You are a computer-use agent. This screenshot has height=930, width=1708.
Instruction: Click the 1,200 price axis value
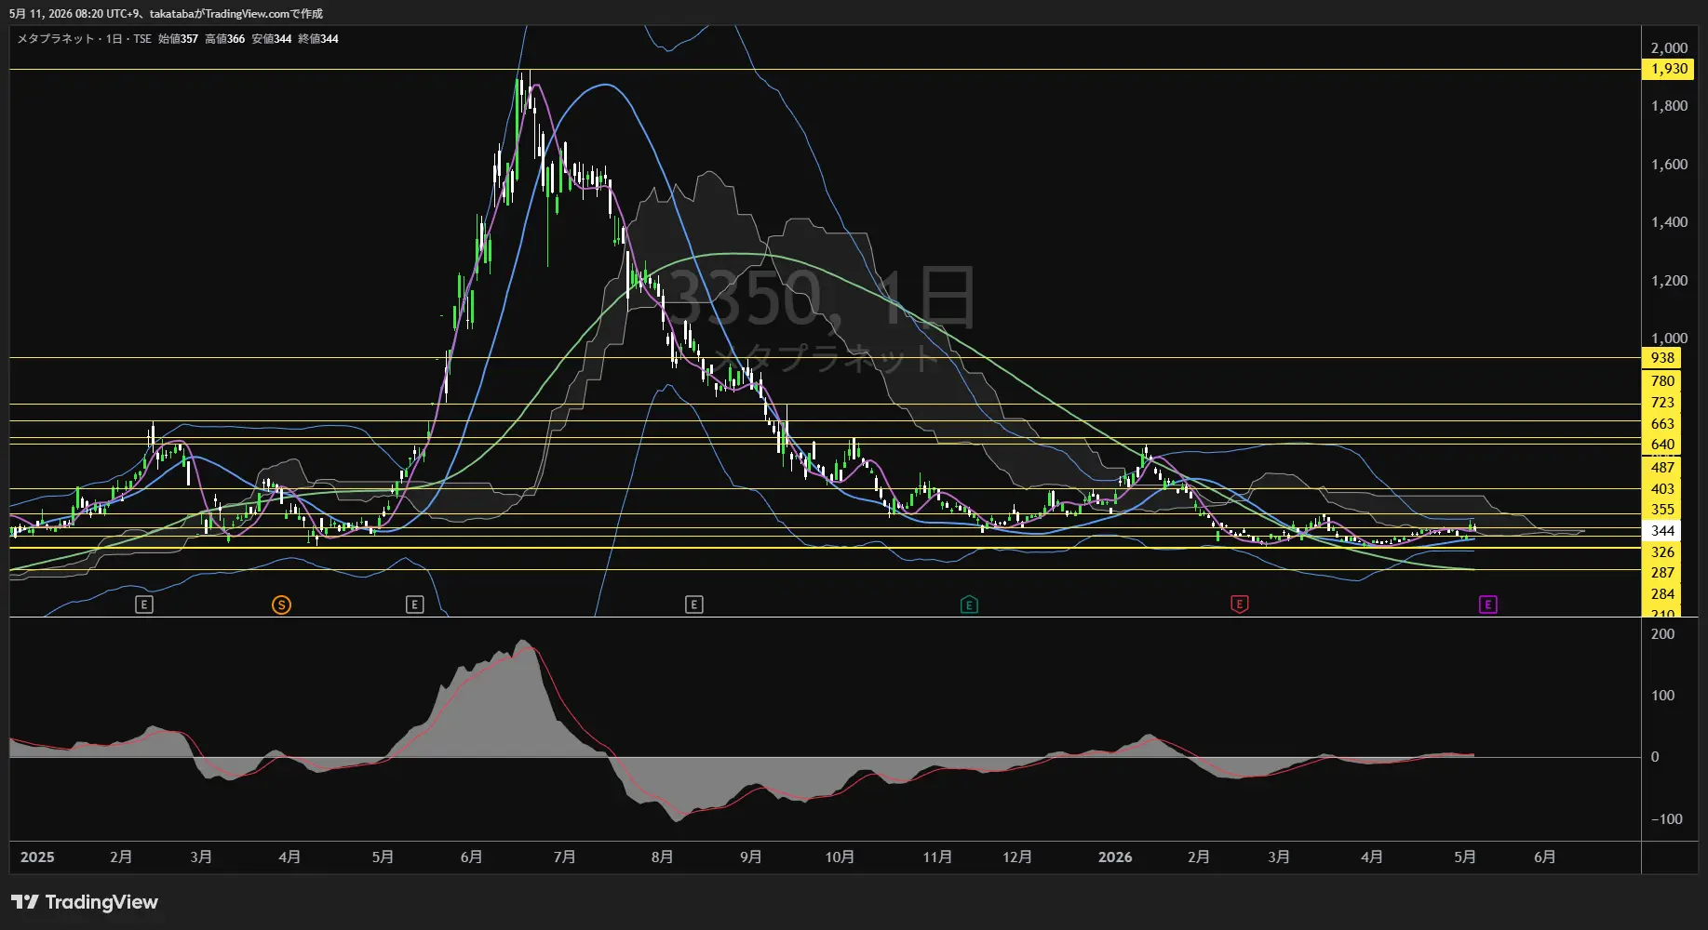[1669, 281]
